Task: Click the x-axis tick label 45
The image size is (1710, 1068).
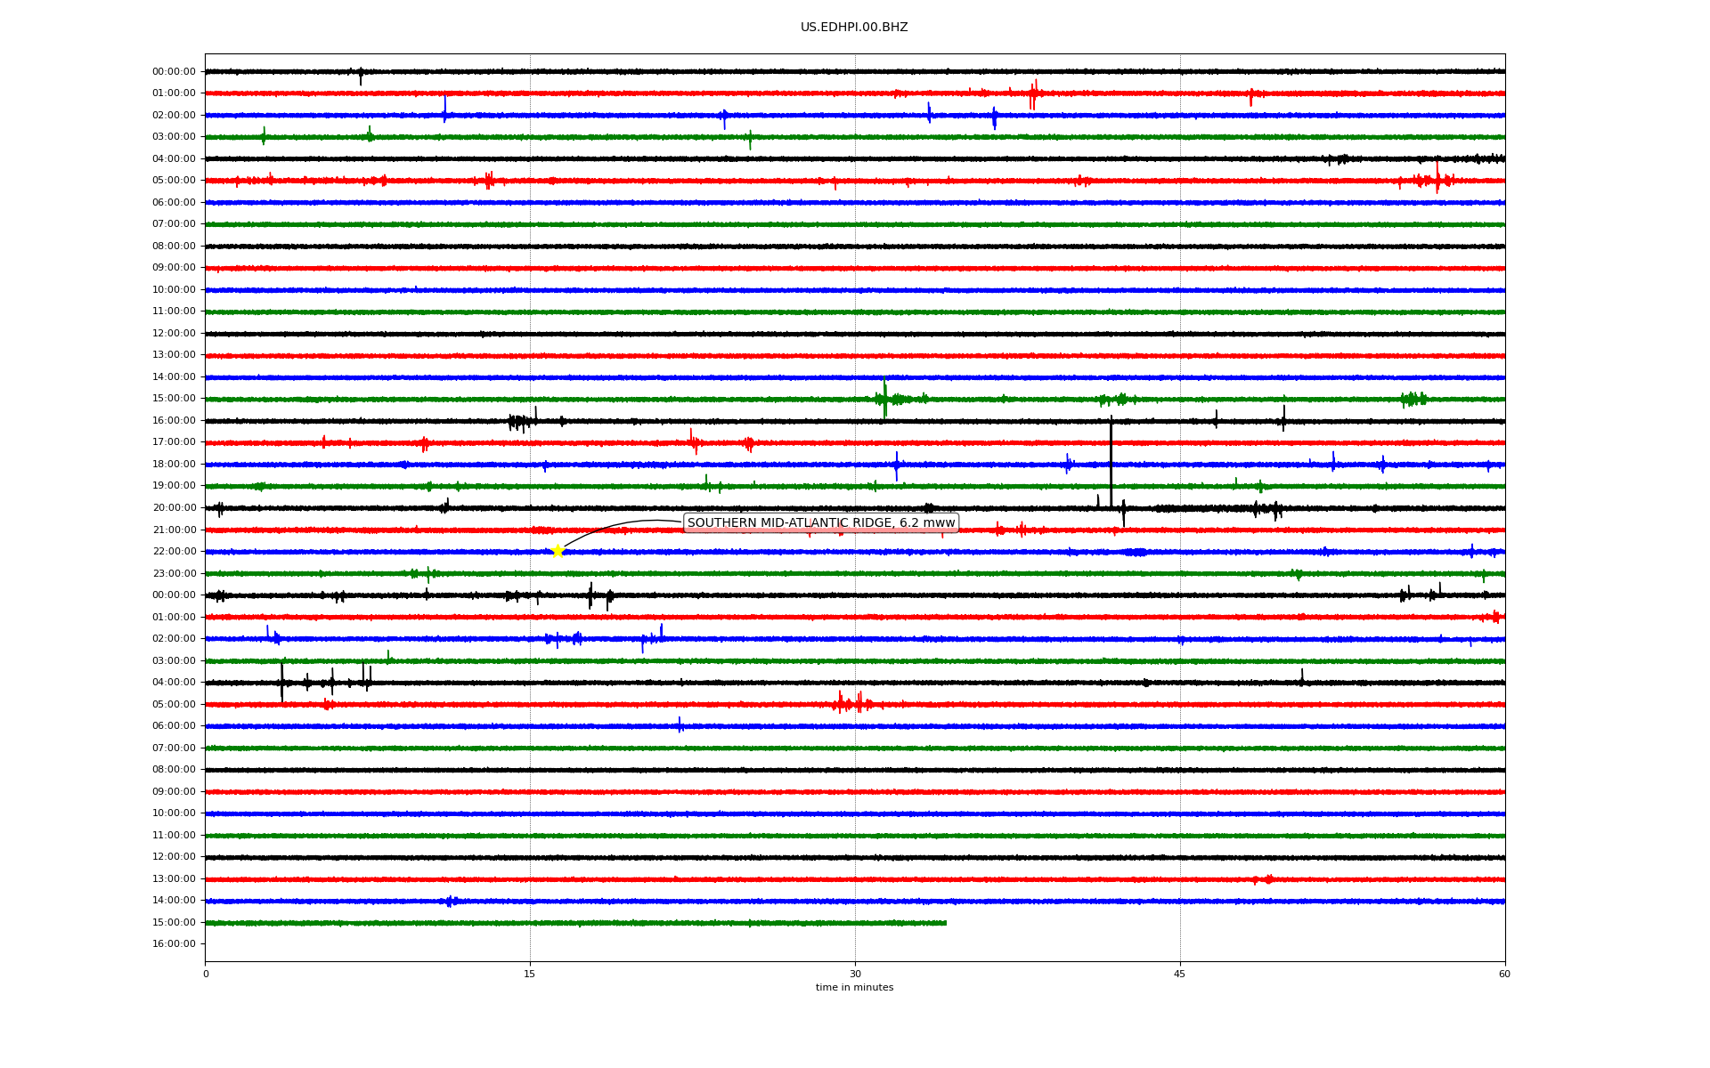Action: coord(1180,975)
